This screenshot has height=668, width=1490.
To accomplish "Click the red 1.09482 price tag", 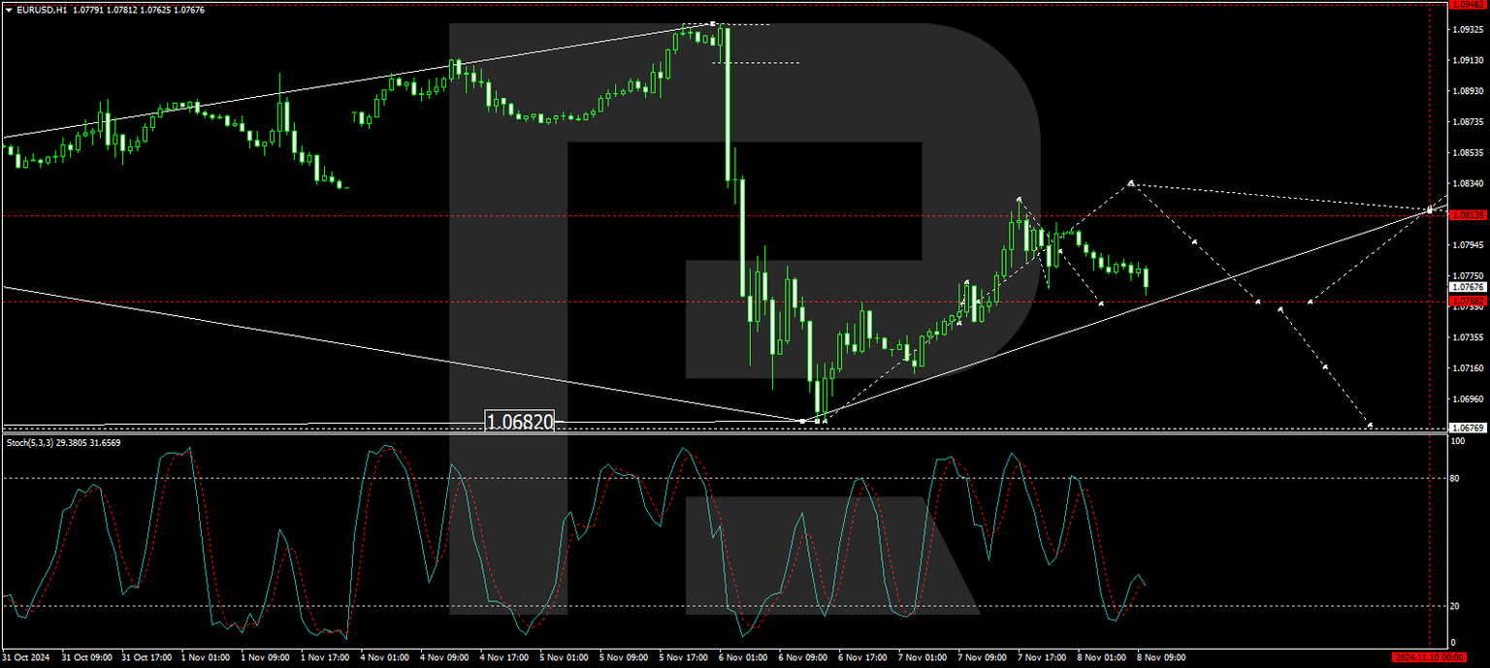I will (x=1467, y=4).
